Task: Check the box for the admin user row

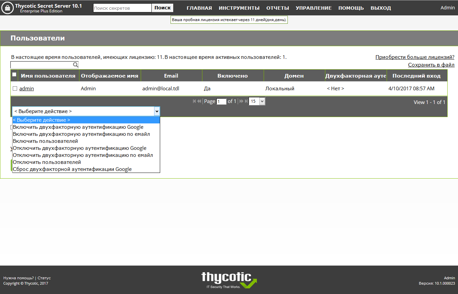Action: [15, 89]
